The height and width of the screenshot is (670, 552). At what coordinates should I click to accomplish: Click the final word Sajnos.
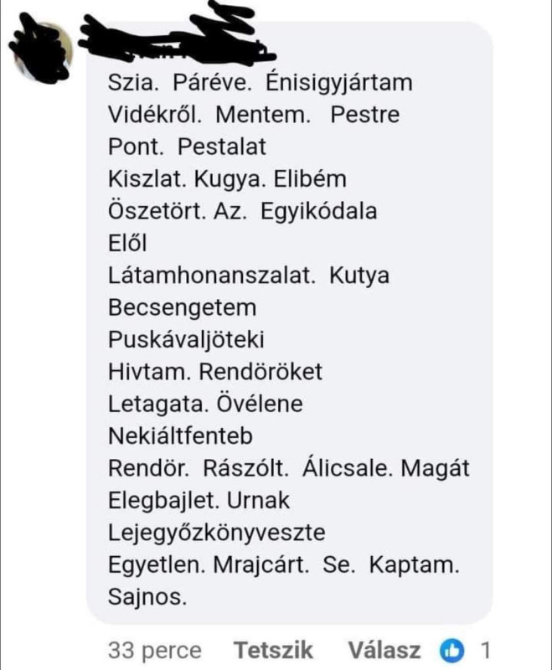pyautogui.click(x=147, y=596)
